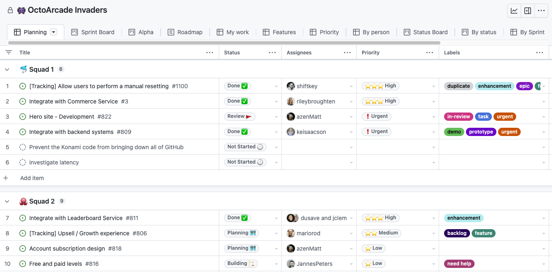Toggle the project details side panel icon
Viewport: 552px width, 272px height.
coord(528,11)
